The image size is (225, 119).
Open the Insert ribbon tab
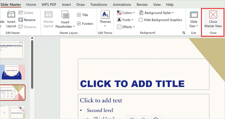[x=67, y=4]
